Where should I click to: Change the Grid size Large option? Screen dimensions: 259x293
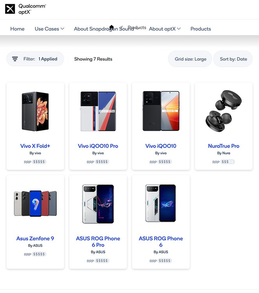coord(191,59)
